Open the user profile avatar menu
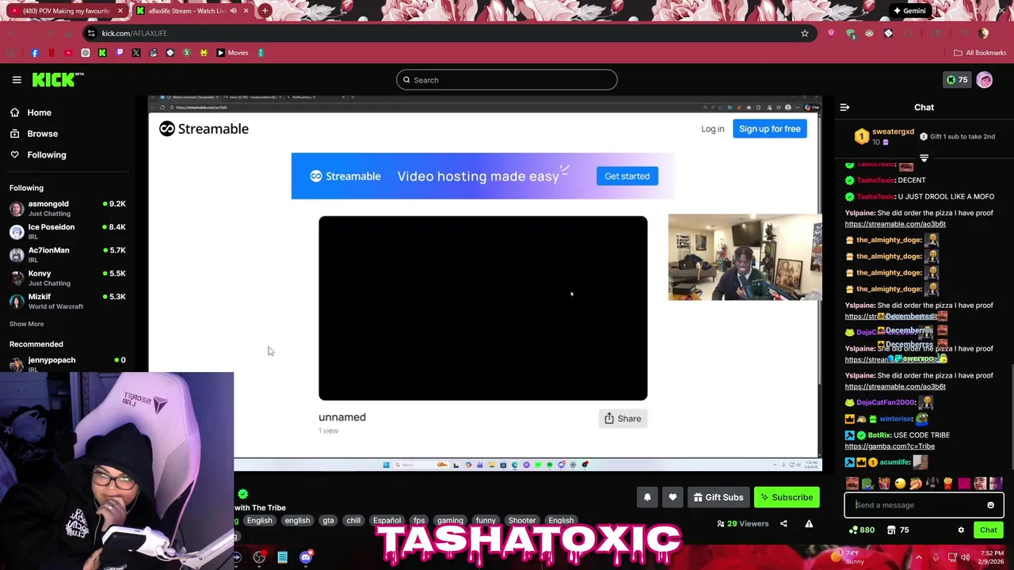The width and height of the screenshot is (1014, 570). click(985, 80)
